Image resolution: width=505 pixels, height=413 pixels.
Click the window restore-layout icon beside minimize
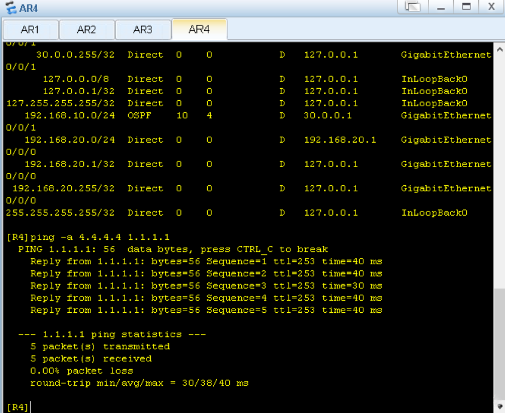(413, 7)
